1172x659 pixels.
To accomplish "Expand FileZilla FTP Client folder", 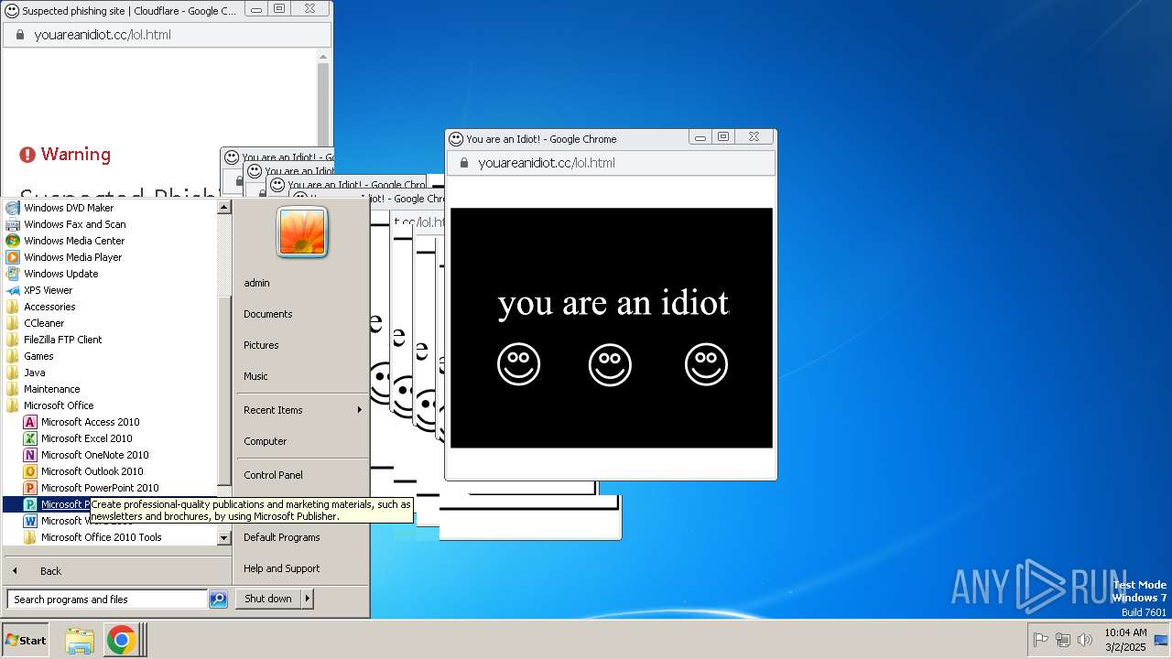I will [x=62, y=340].
